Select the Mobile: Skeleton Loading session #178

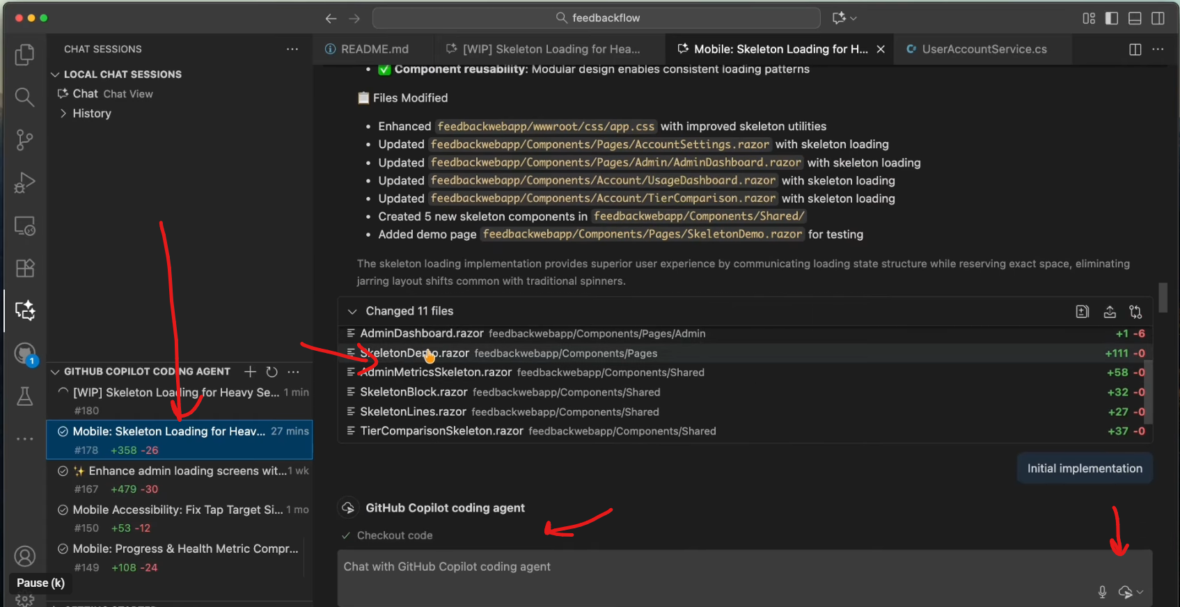[x=180, y=440]
